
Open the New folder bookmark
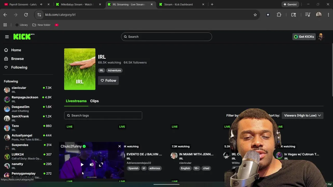[x=42, y=25]
